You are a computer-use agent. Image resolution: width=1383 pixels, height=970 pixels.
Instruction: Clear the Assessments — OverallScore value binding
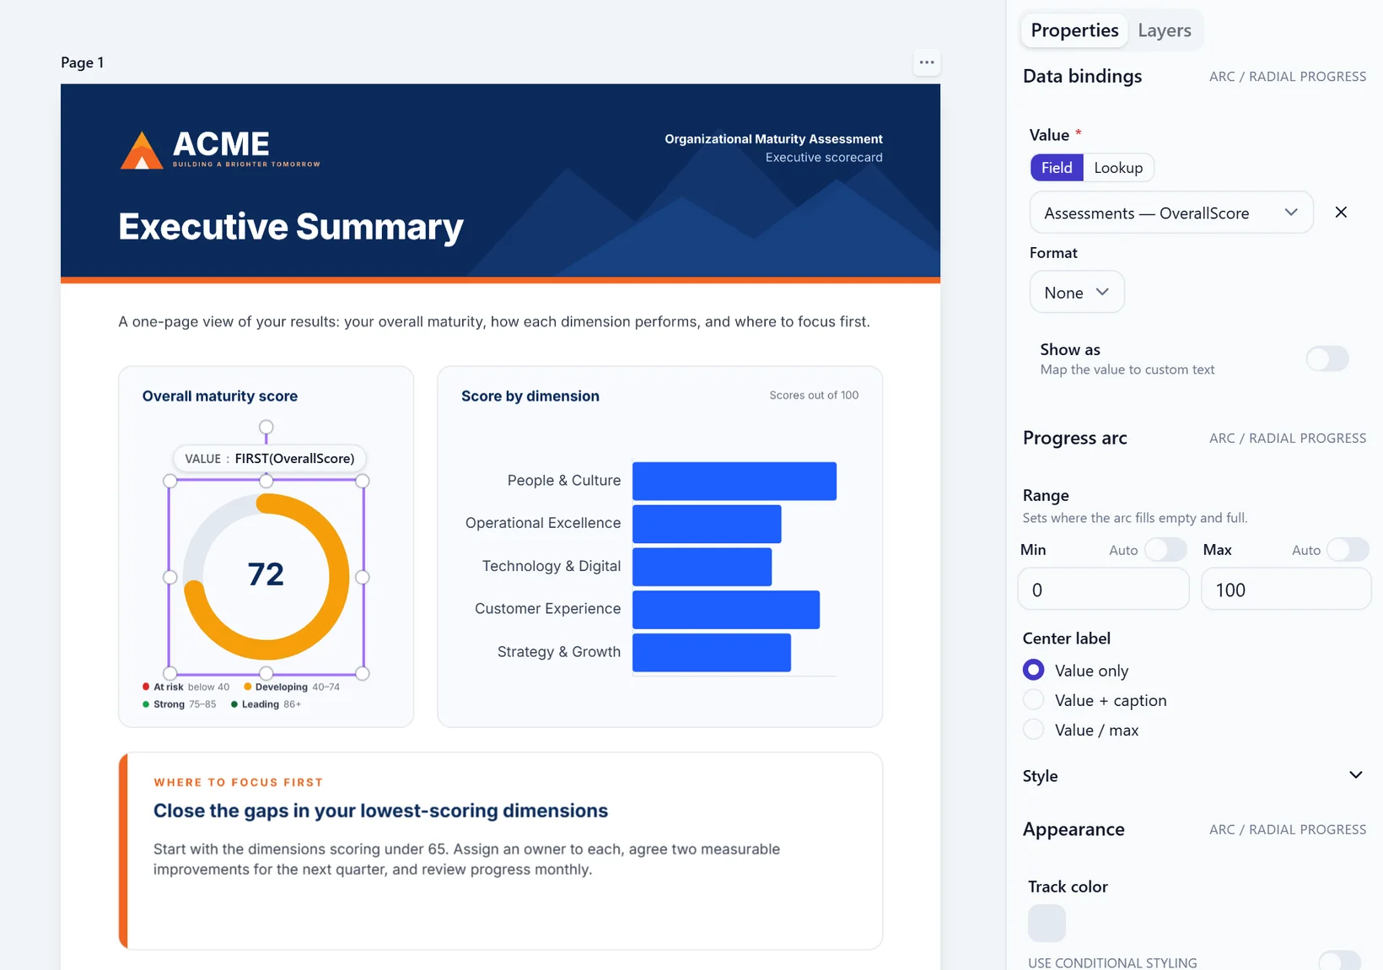(x=1341, y=213)
